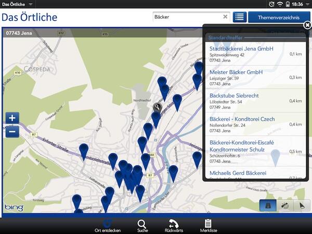The height and width of the screenshot is (234, 312).
Task: Open the Das Örtliche app menu dropdown
Action: click(x=17, y=4)
